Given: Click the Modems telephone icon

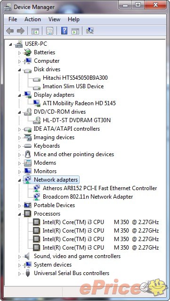Looking at the screenshot, I should click(x=28, y=163).
